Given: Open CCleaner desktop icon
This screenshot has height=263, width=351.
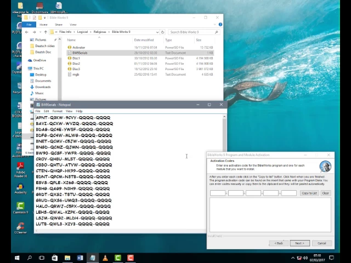Looking at the screenshot, I should coord(20,228).
